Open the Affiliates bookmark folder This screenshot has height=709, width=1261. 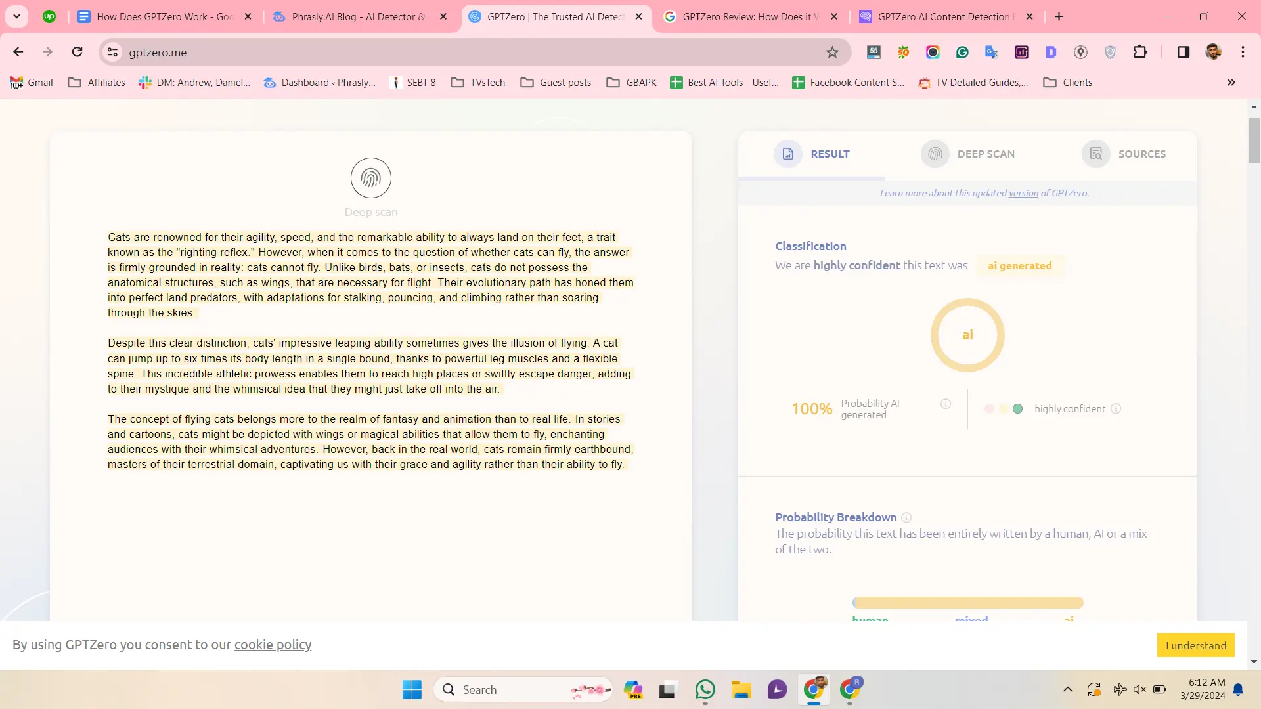click(x=97, y=83)
